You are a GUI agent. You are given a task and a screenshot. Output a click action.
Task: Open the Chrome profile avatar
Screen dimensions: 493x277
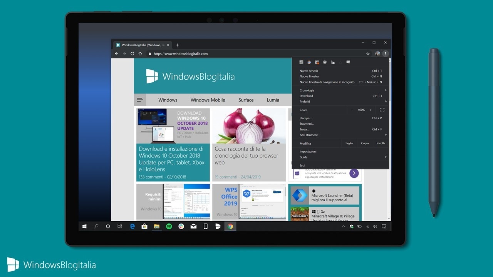tap(378, 54)
